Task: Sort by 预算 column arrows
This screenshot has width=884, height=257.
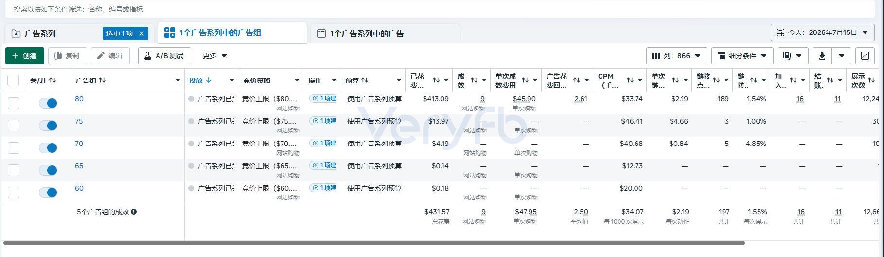Action: tap(365, 80)
